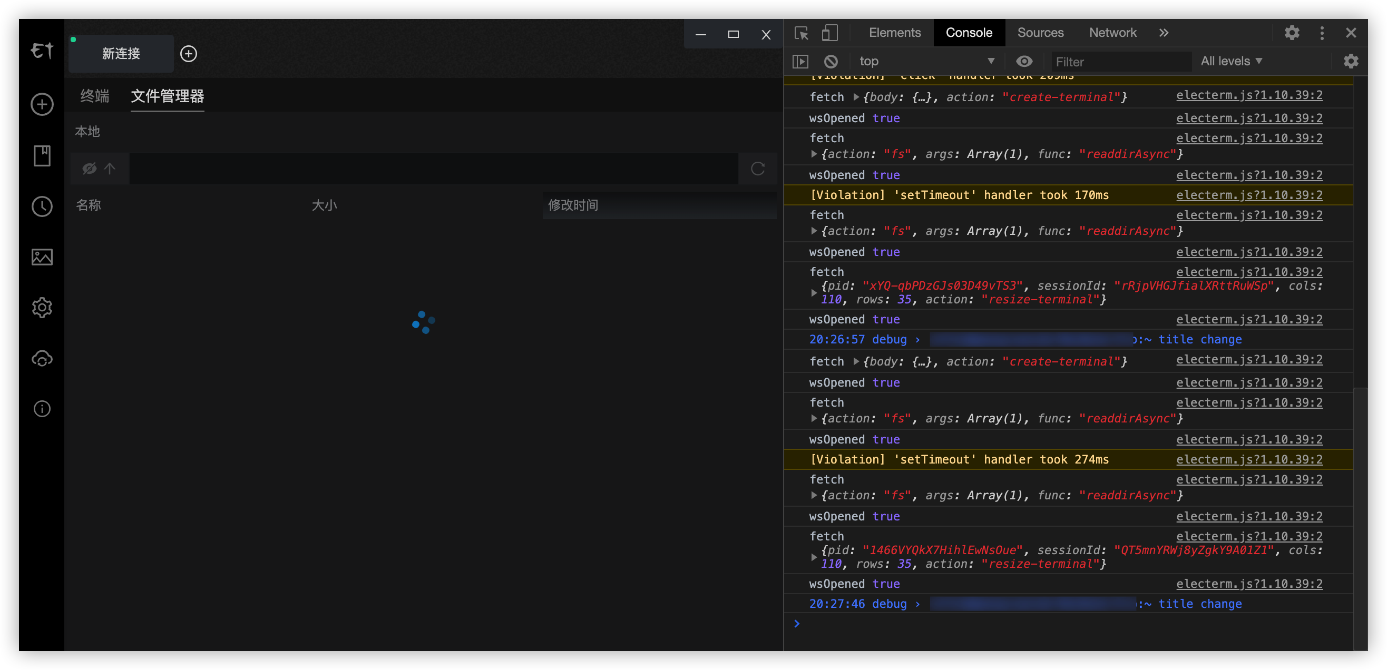Click the add new connection plus icon in sidebar
The height and width of the screenshot is (670, 1387).
(x=42, y=104)
